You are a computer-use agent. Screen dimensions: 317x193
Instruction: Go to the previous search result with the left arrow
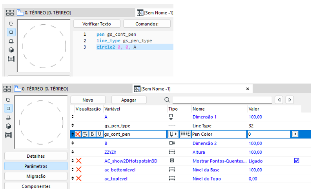[279, 100]
